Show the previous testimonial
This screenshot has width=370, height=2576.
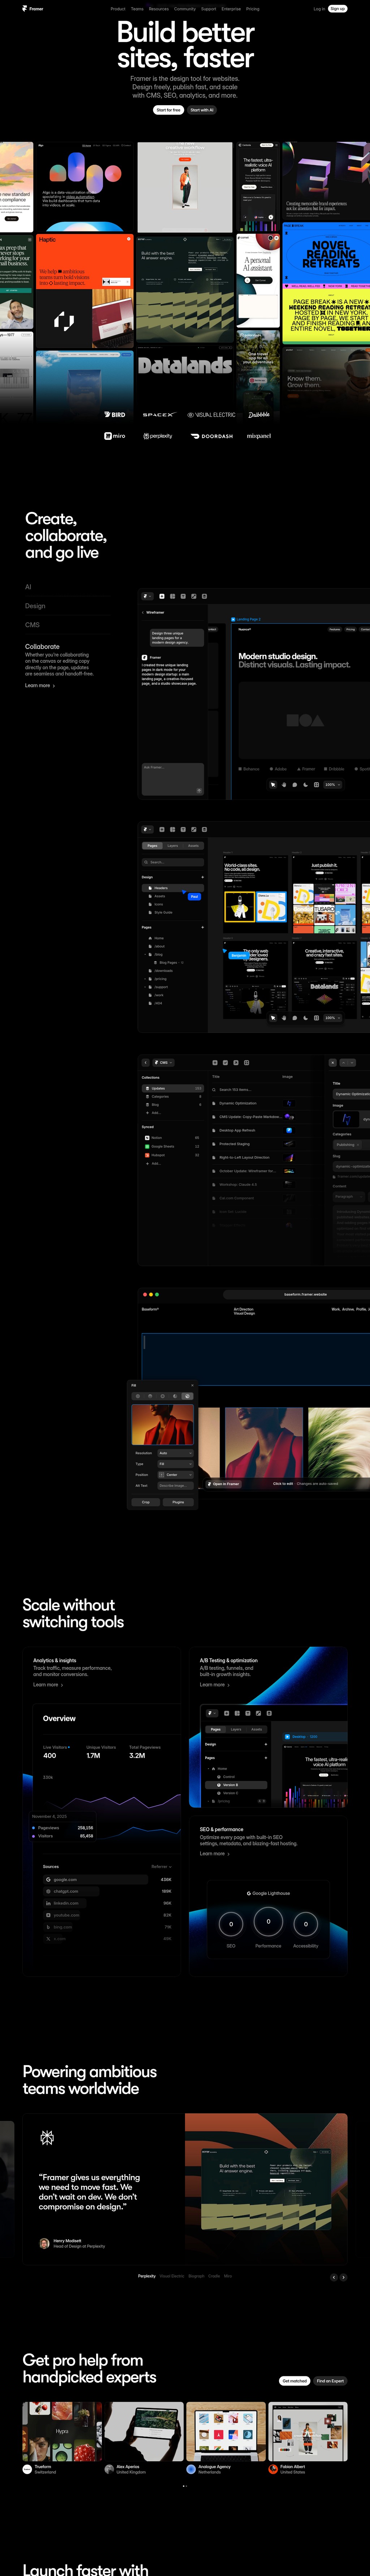(x=334, y=2277)
